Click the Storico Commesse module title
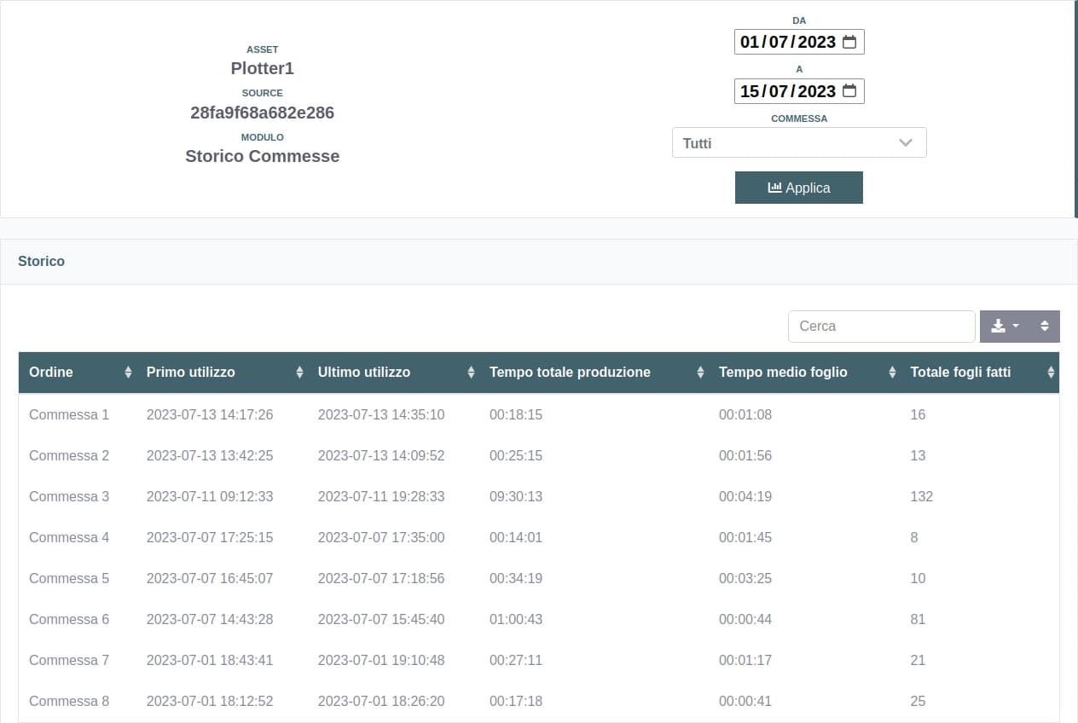 click(263, 156)
